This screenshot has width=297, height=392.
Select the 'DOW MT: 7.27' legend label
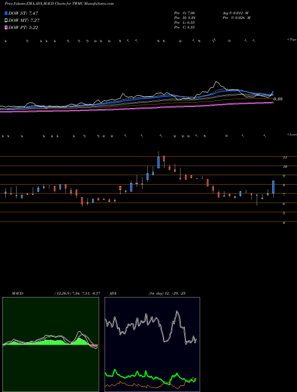[x=24, y=21]
